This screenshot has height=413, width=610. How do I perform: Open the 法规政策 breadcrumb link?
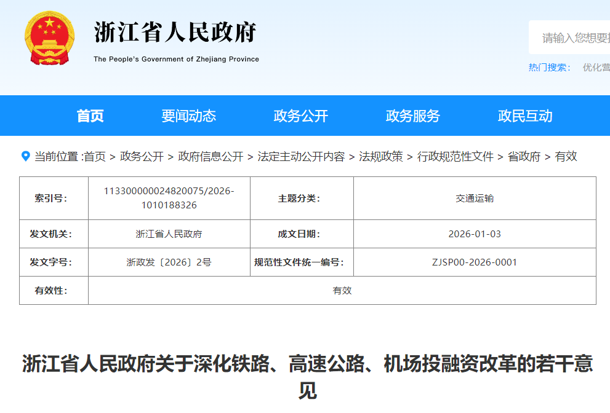tap(381, 157)
